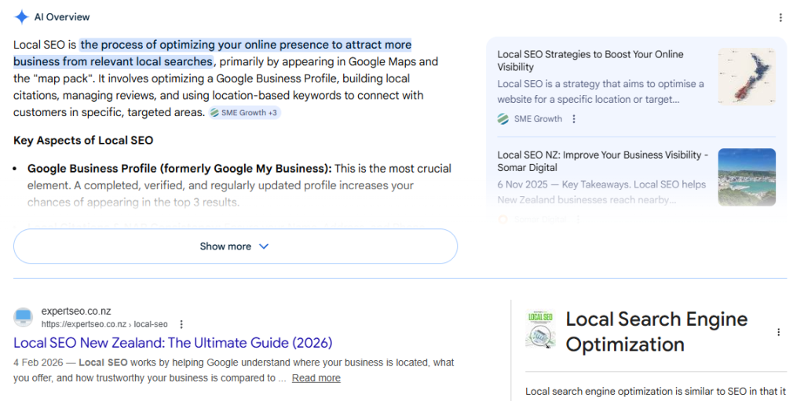Open Local SEO New Zealand: The Ultimate Guide
This screenshot has width=804, height=401.
[x=173, y=343]
